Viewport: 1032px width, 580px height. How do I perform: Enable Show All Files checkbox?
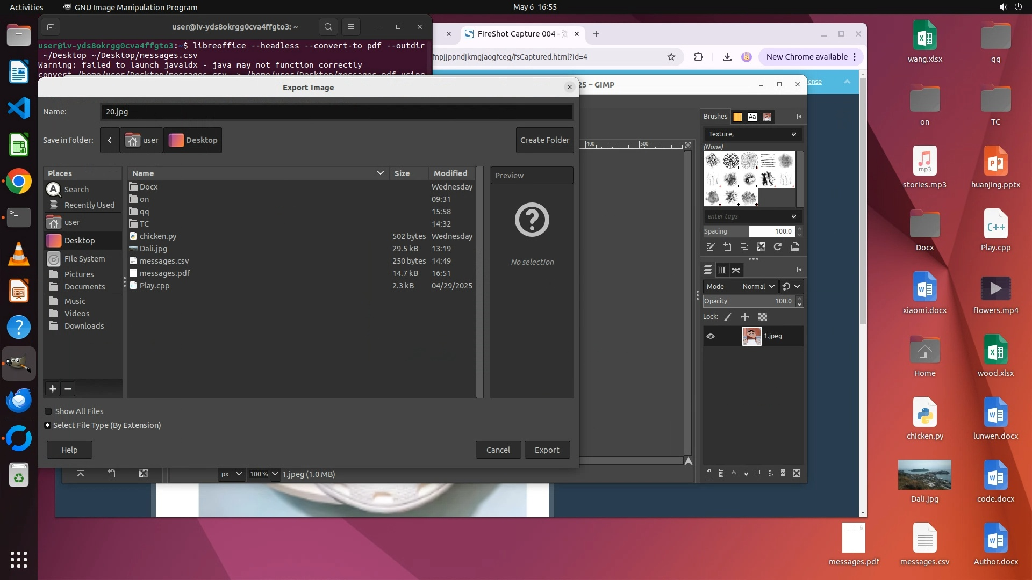(48, 411)
